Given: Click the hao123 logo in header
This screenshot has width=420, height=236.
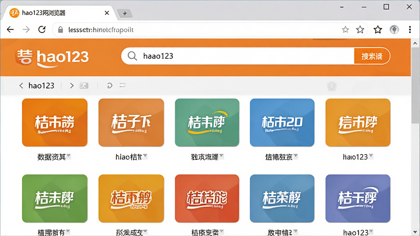Looking at the screenshot, I should [52, 57].
